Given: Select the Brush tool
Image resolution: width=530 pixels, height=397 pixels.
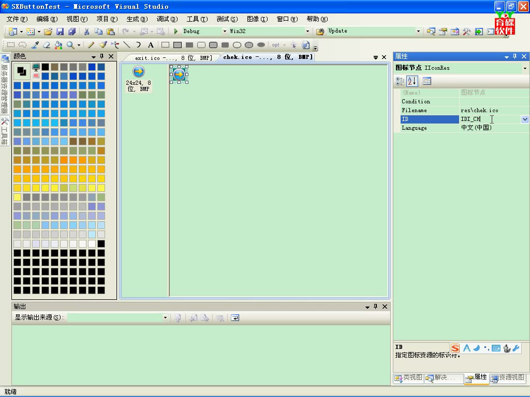Looking at the screenshot, I should (x=103, y=45).
